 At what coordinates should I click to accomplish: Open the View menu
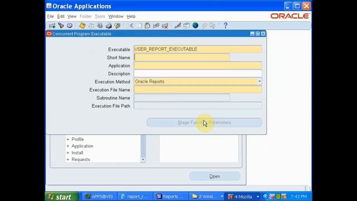pos(72,16)
